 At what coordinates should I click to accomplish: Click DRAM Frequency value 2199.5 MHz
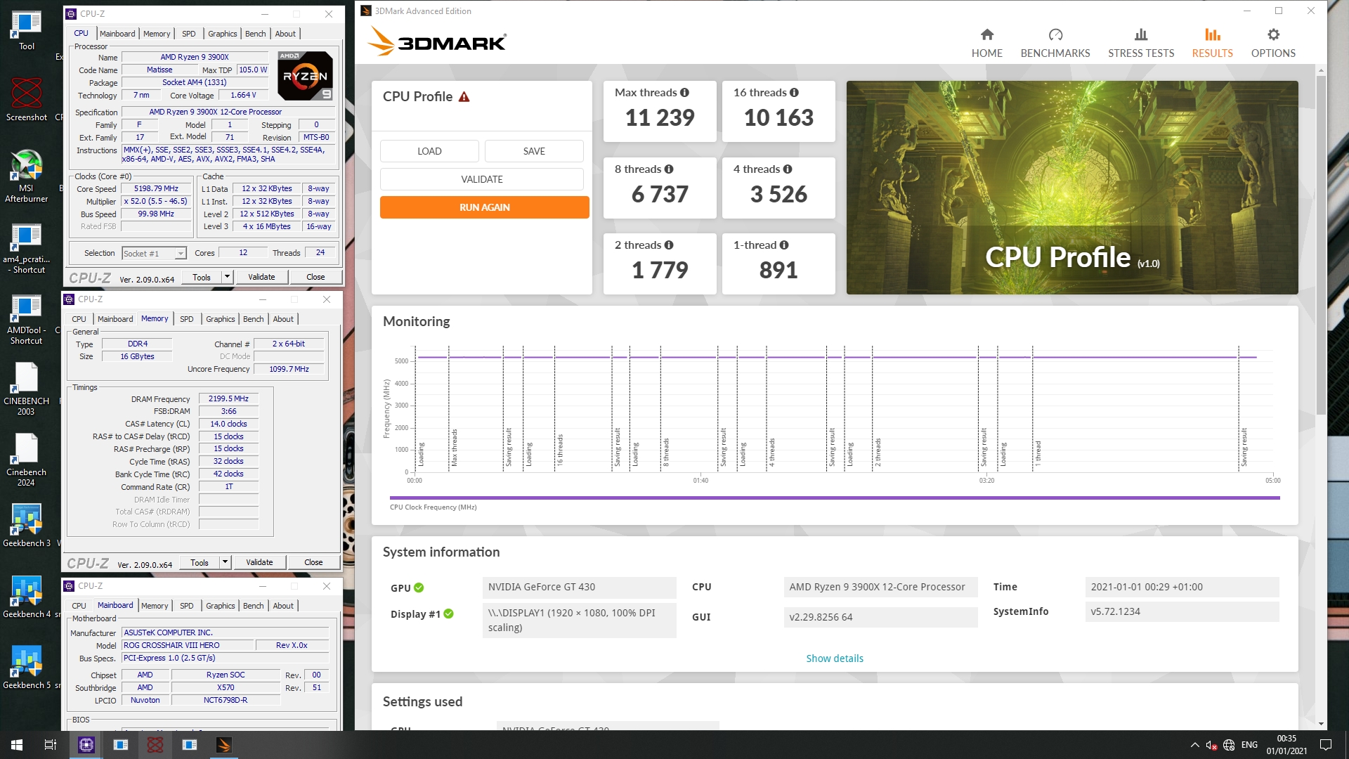[228, 398]
